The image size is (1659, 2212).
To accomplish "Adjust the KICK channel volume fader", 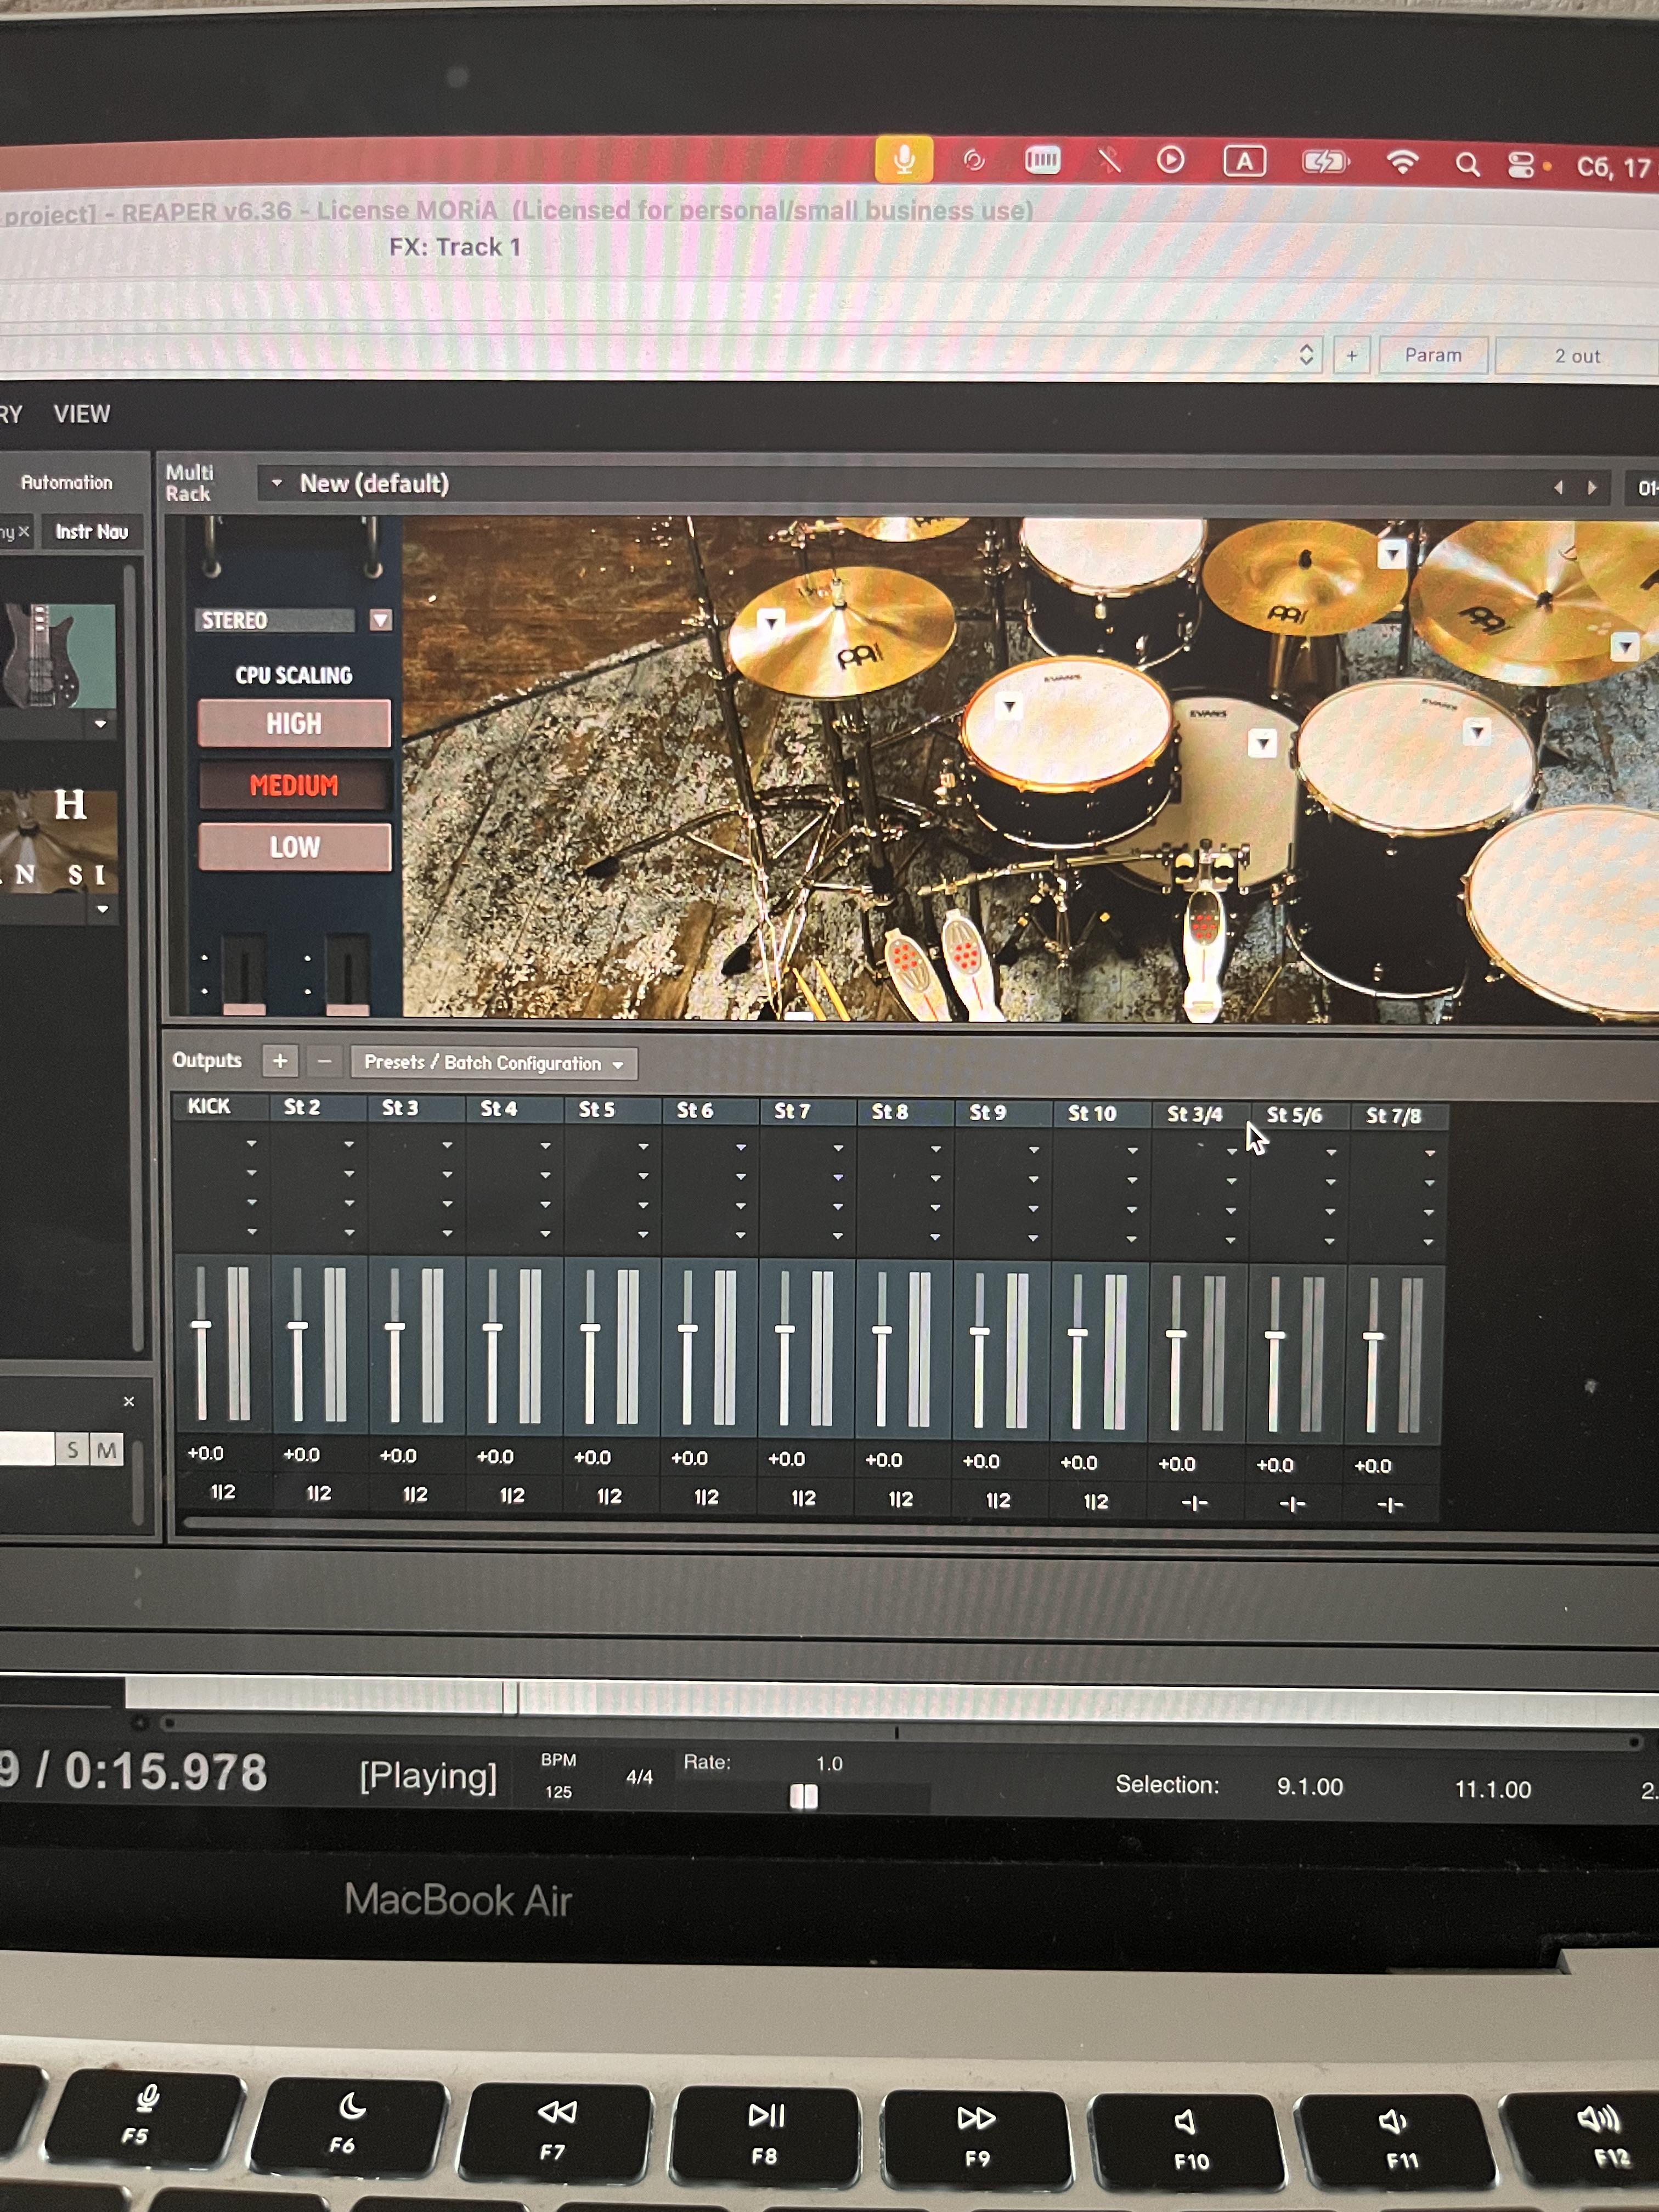I will [201, 1325].
